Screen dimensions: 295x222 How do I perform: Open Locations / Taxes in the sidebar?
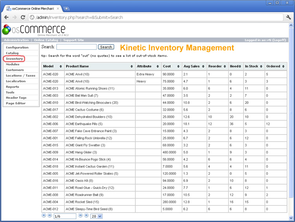click(20, 76)
